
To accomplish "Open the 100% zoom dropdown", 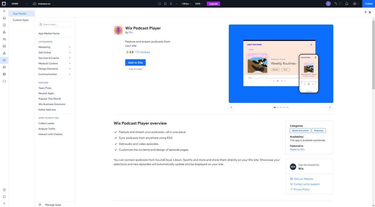I will 199,4.
